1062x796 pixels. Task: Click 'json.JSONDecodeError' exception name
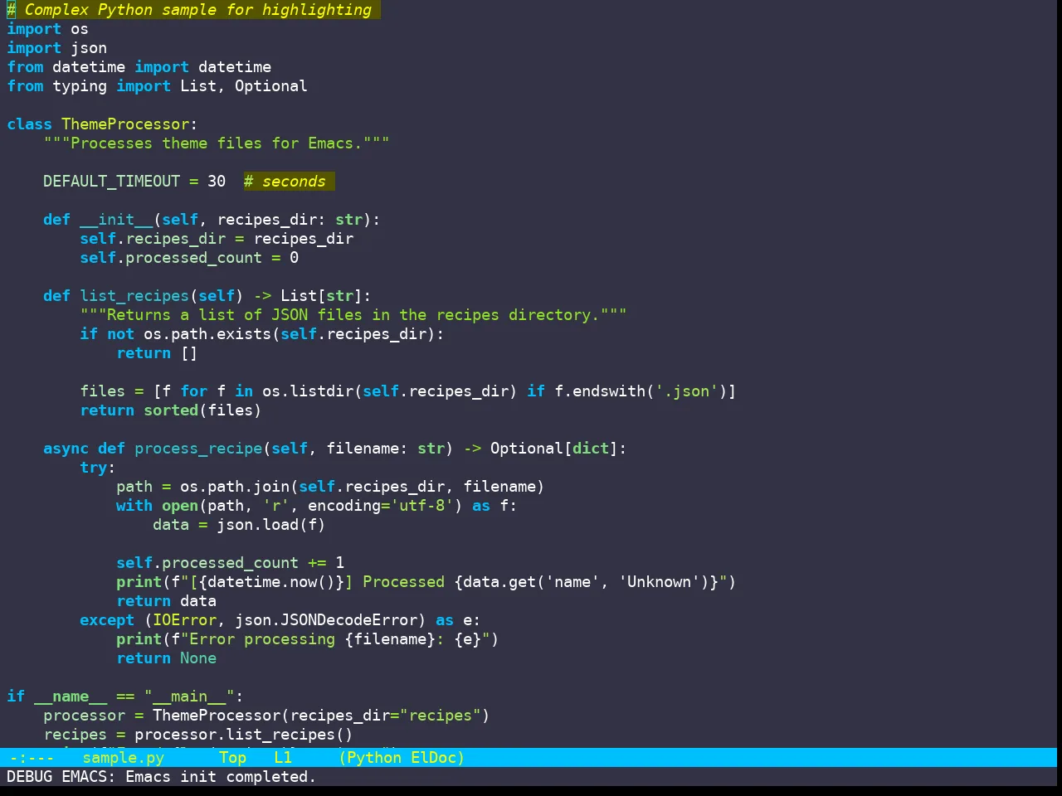tap(326, 620)
